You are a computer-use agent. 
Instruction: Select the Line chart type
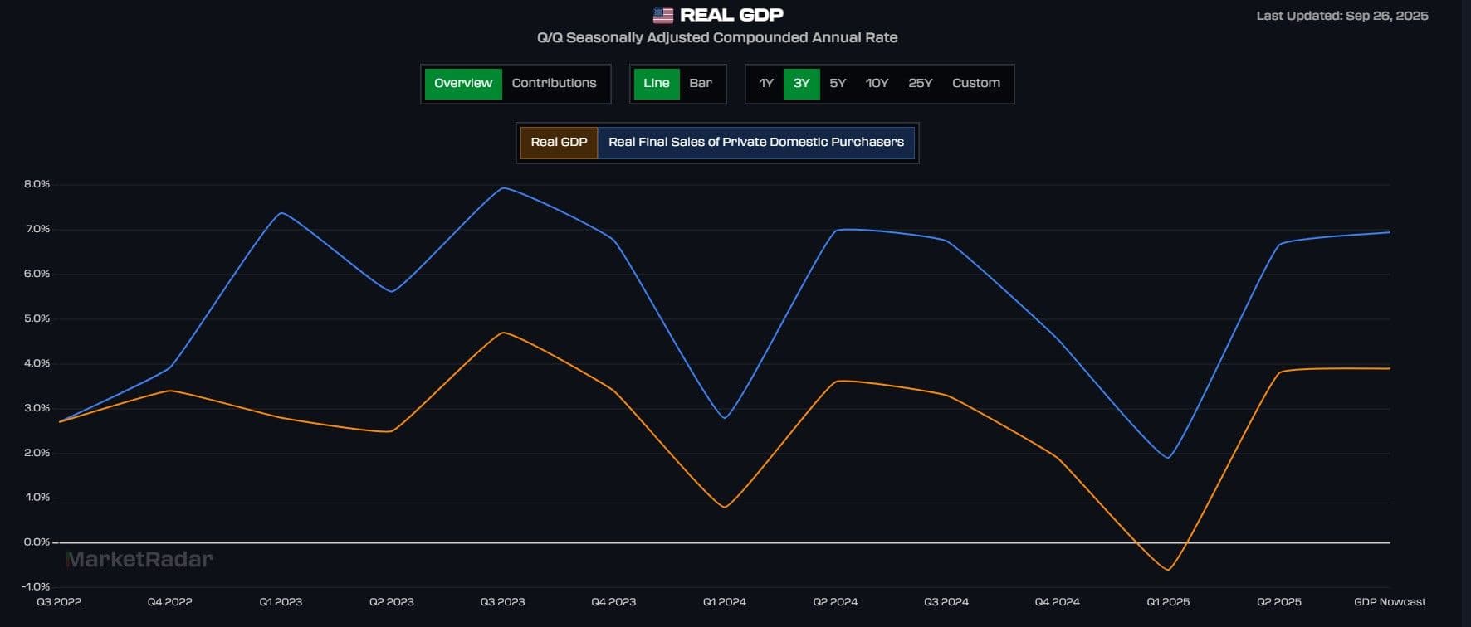tap(656, 84)
